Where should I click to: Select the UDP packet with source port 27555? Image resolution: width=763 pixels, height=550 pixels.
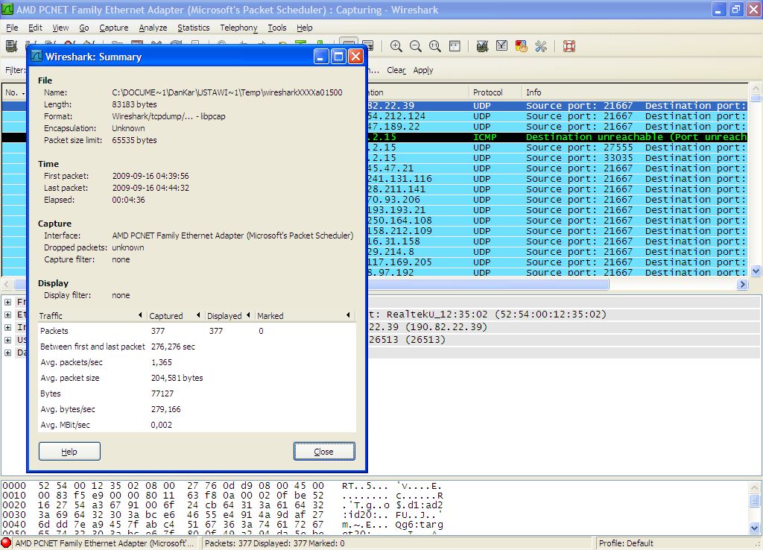[557, 148]
